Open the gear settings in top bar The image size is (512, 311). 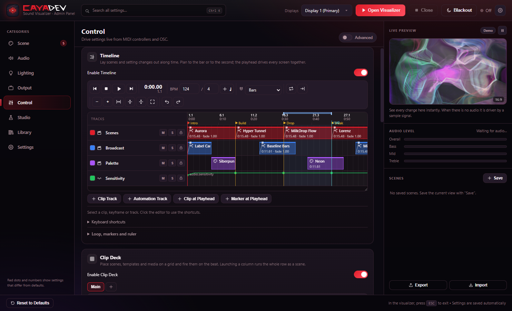pos(500,10)
